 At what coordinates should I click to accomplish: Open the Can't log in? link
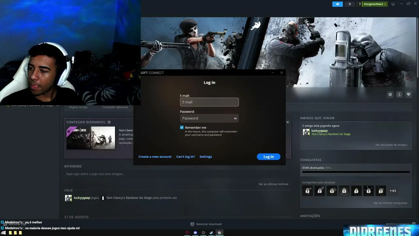point(186,157)
